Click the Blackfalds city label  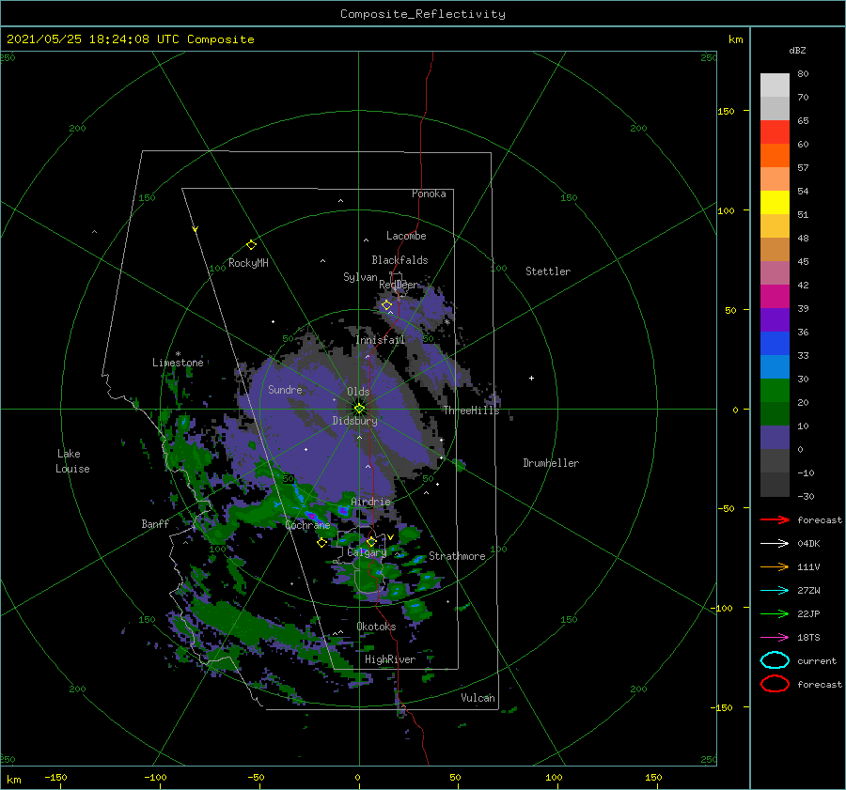[399, 260]
